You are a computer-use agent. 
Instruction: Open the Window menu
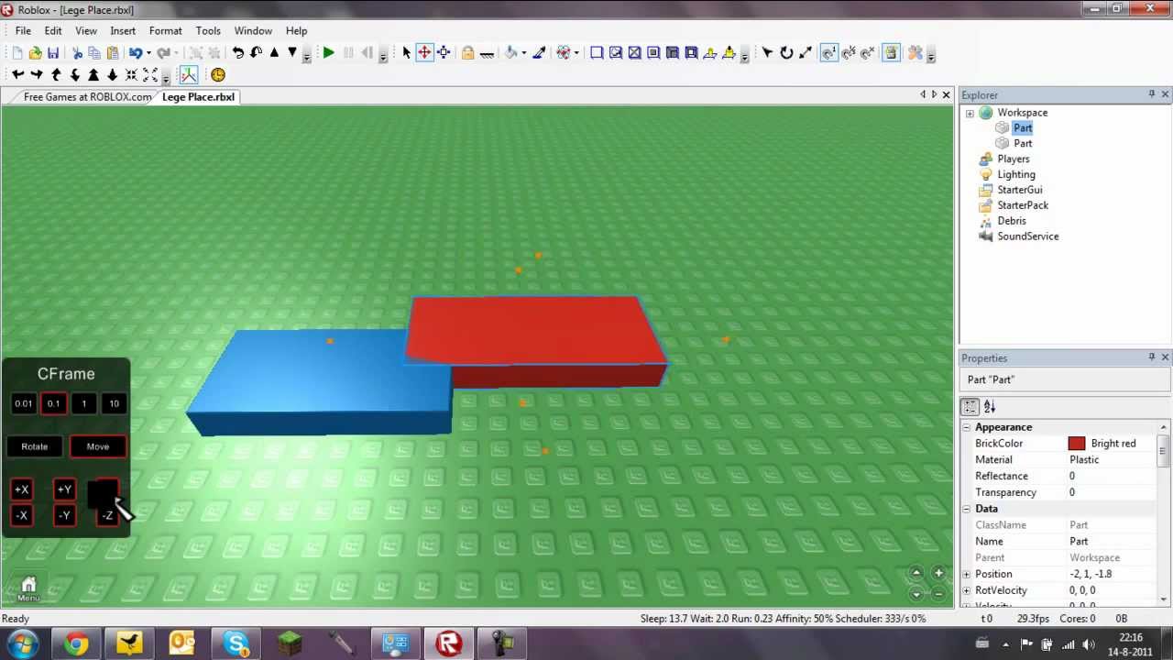pyautogui.click(x=253, y=31)
